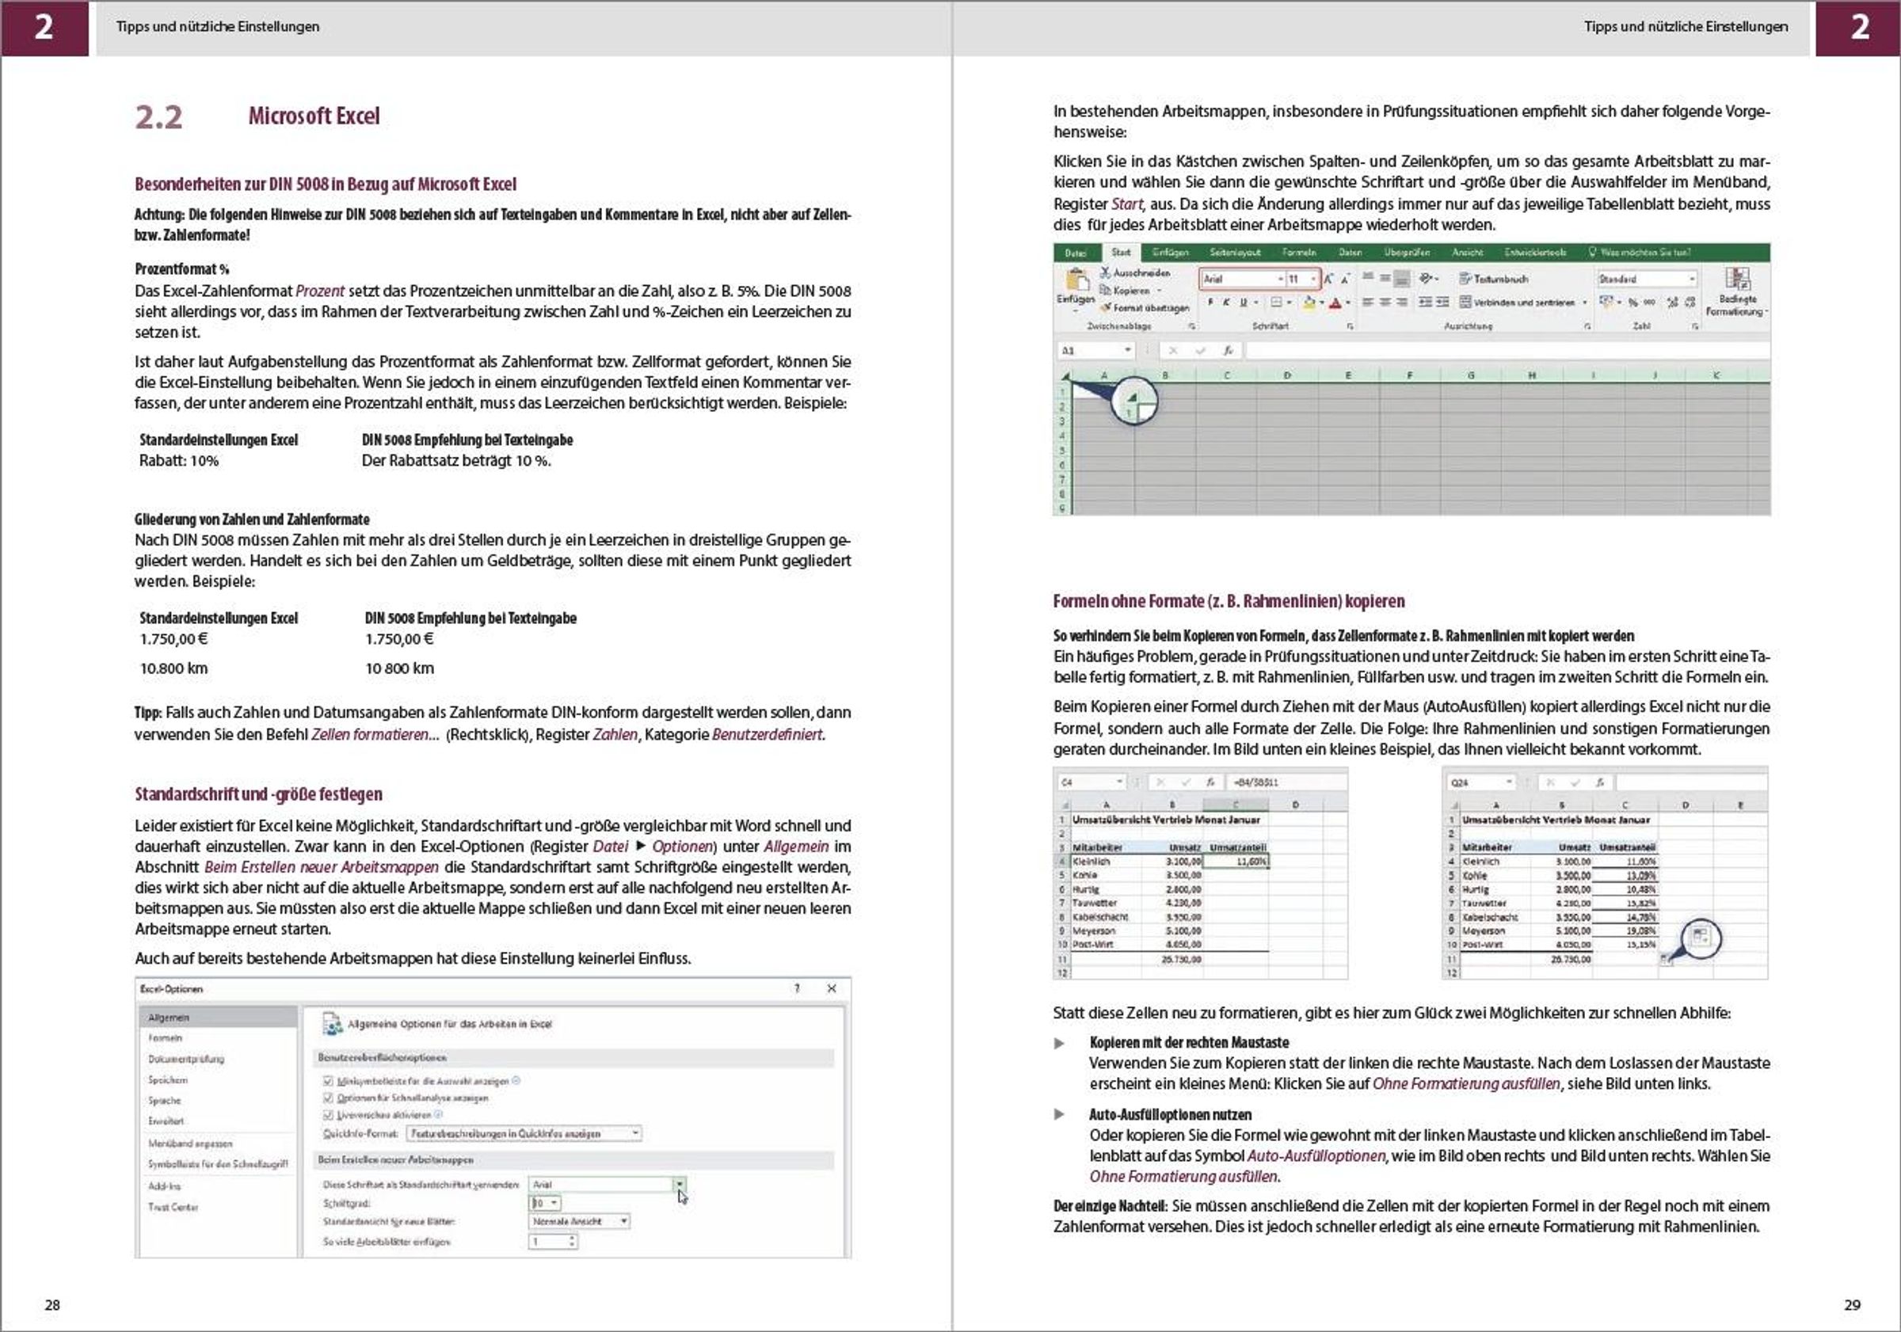
Task: Expand the Normale Ansicht dropdown
Action: [623, 1221]
